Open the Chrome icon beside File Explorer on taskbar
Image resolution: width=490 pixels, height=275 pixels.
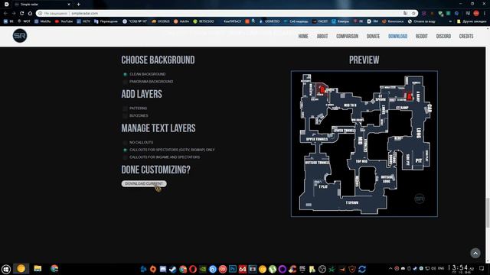tap(54, 268)
